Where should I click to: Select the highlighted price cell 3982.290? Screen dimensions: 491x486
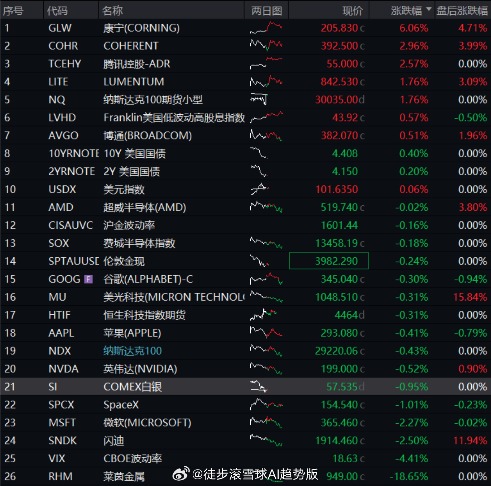[x=329, y=261]
